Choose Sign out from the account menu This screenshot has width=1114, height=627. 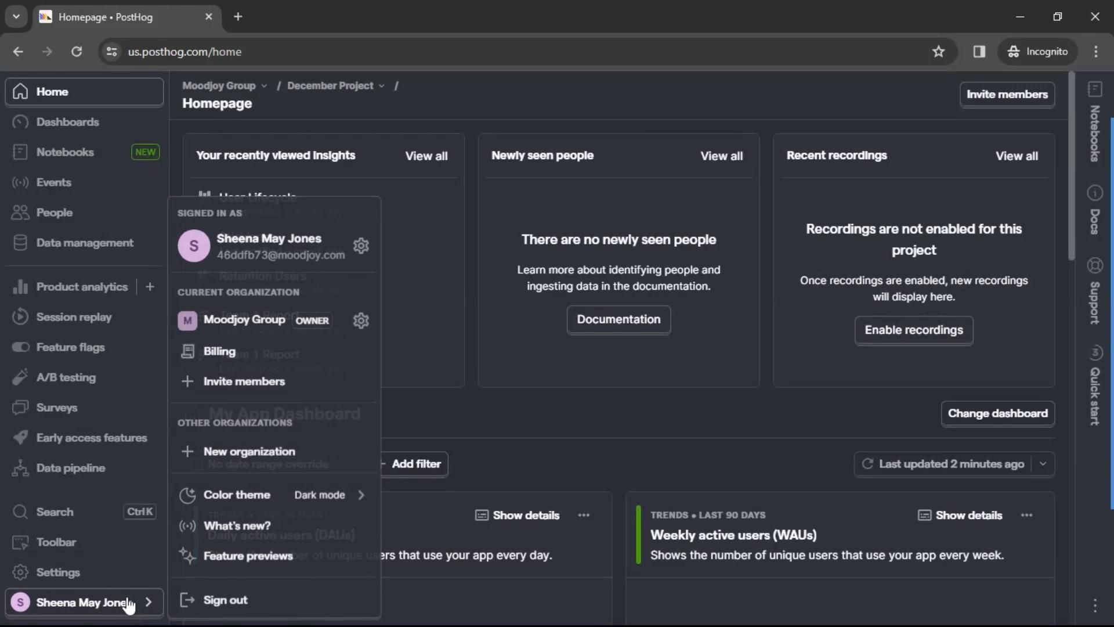tap(225, 600)
